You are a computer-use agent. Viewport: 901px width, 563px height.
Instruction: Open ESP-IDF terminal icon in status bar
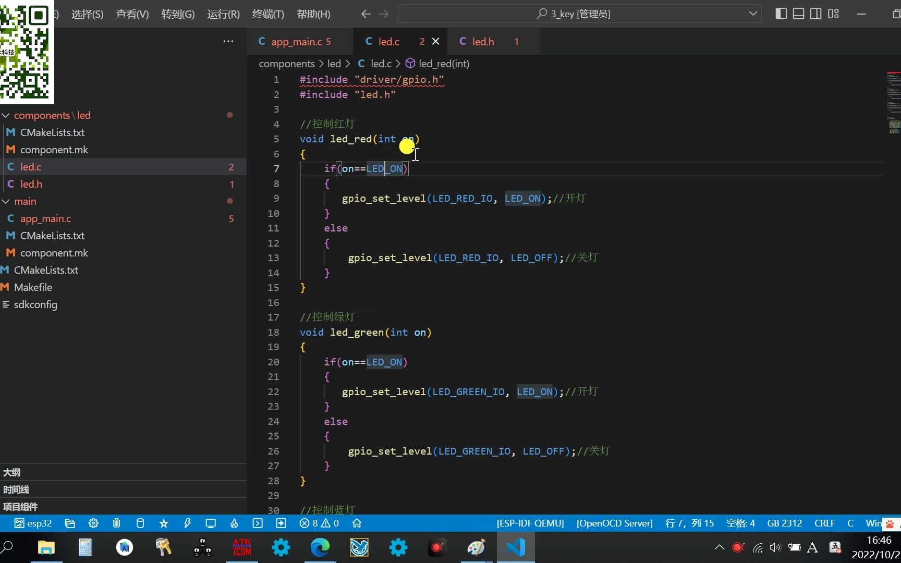[x=258, y=523]
